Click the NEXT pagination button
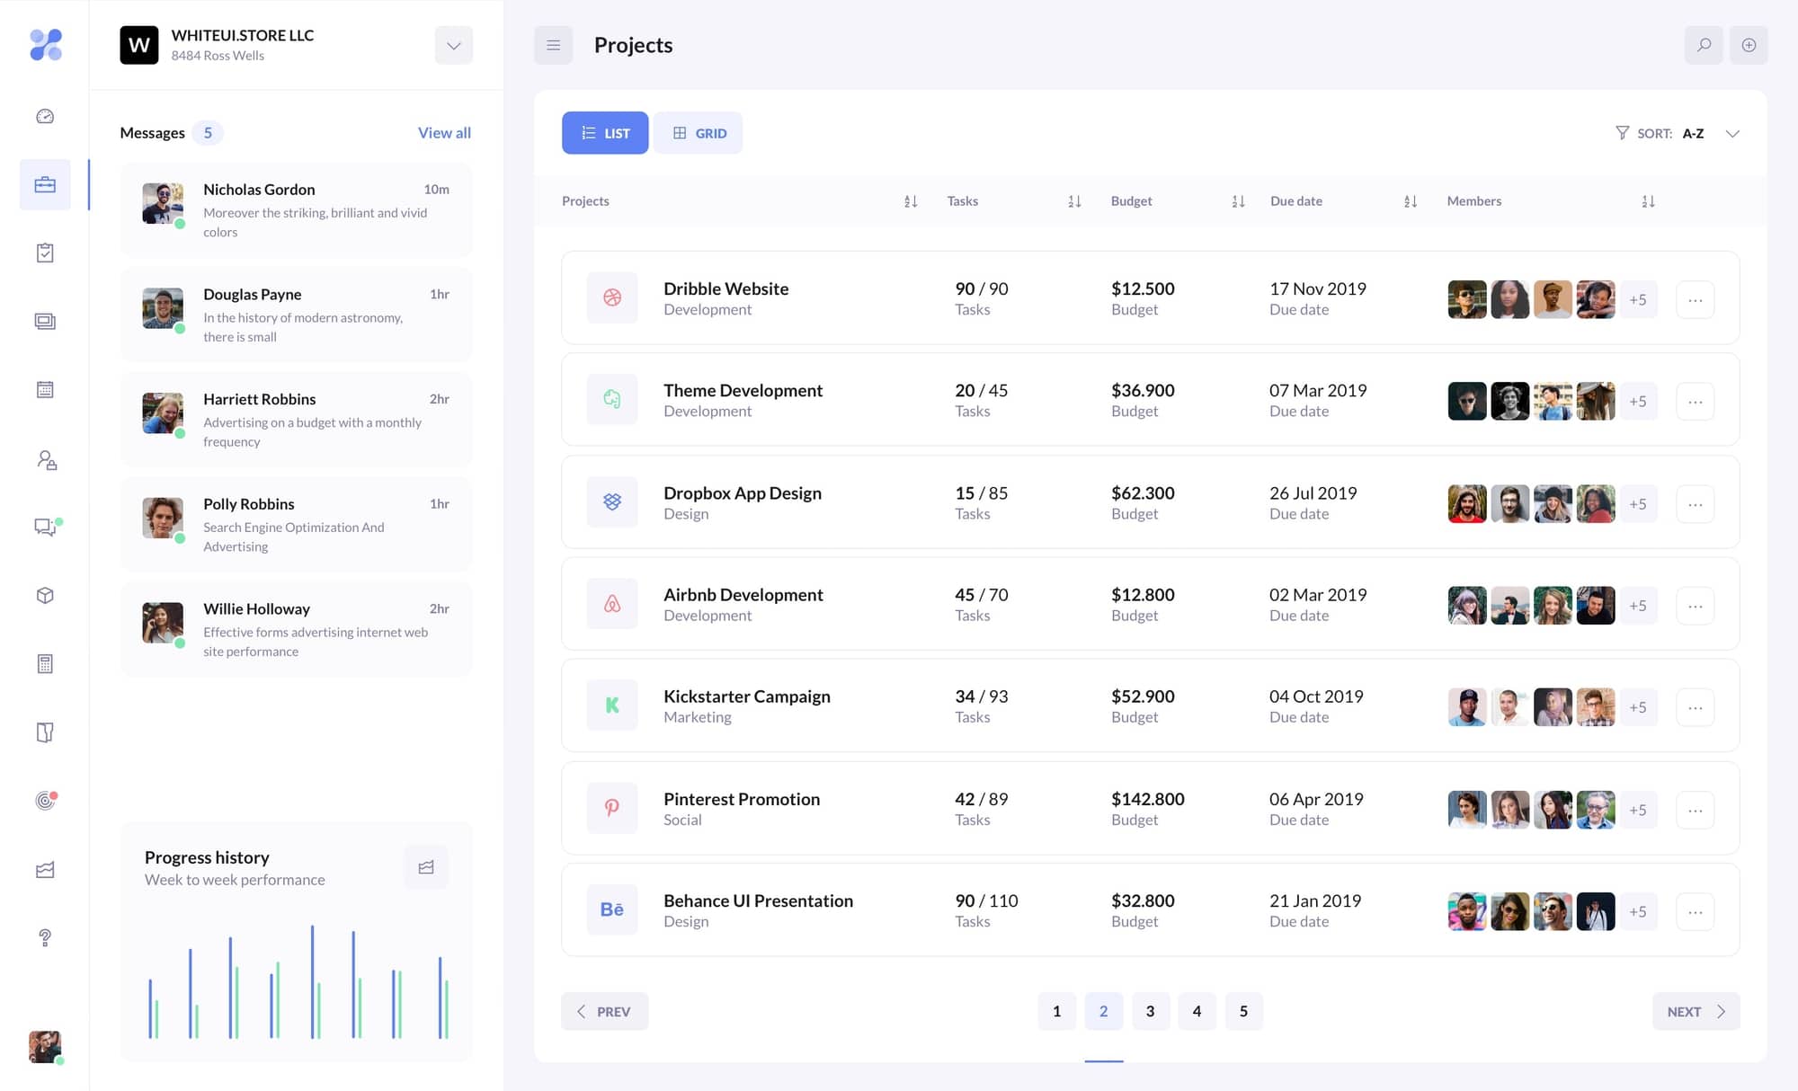Viewport: 1798px width, 1091px height. 1694,1011
